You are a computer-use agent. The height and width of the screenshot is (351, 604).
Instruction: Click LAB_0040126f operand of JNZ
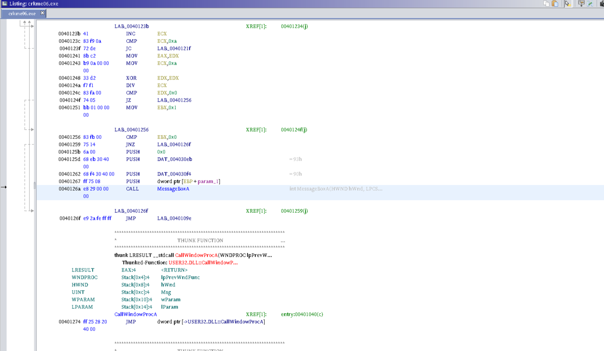[174, 144]
